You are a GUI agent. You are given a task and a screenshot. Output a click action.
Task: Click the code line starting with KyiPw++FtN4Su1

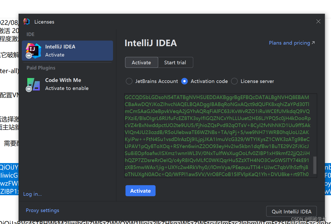(x=217, y=139)
